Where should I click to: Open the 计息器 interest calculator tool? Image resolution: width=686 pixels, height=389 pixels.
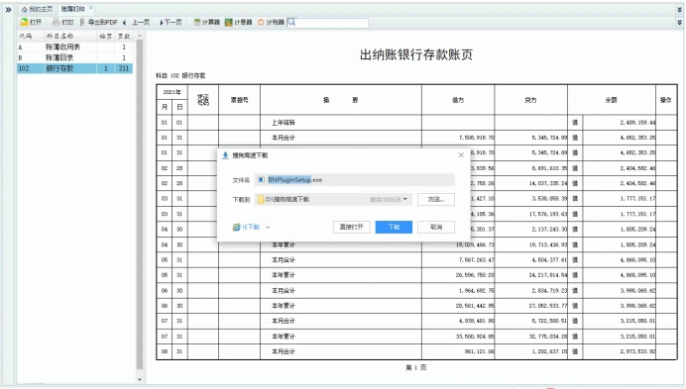(x=239, y=22)
